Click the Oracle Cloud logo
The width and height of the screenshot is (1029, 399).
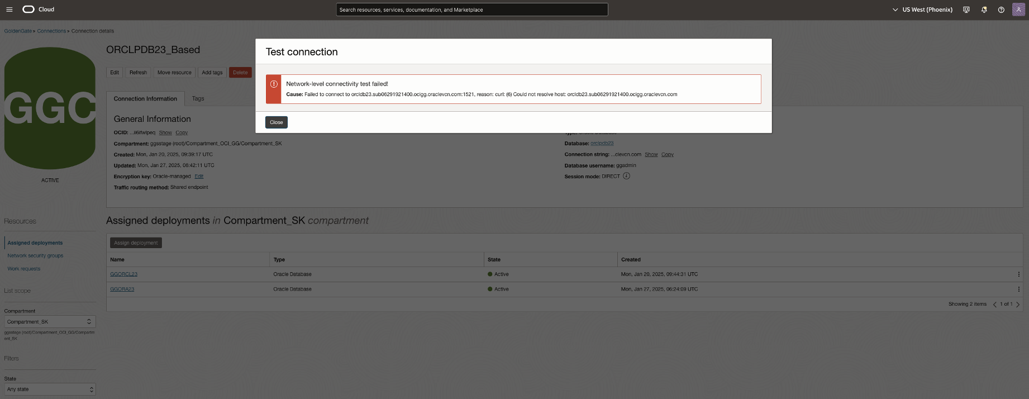tap(39, 9)
